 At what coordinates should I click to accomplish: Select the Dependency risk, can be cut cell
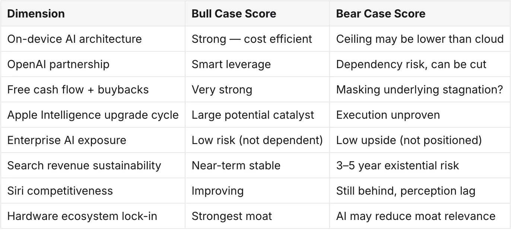tap(420, 64)
